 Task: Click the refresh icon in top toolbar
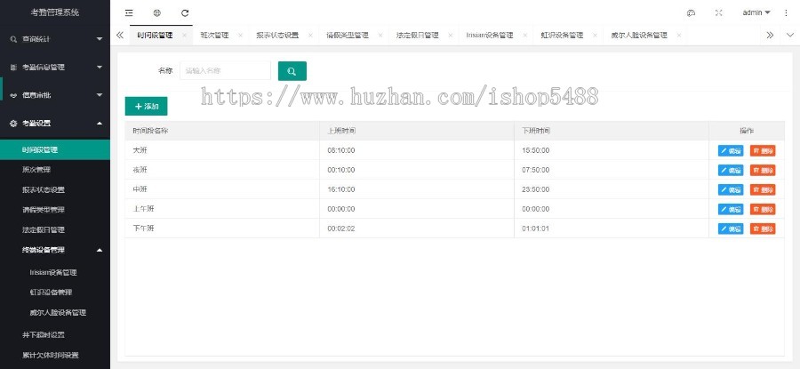185,13
